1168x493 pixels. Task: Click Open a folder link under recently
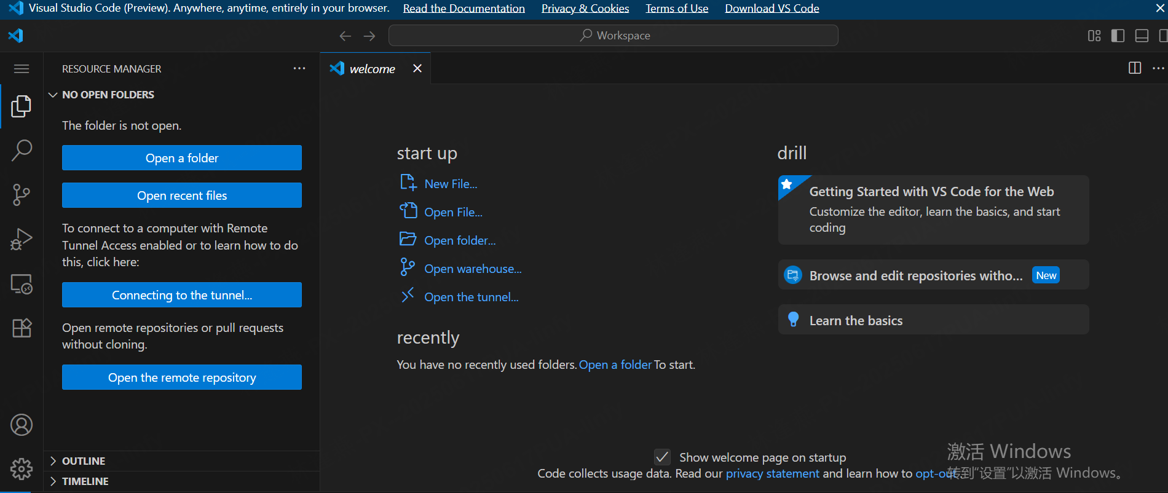pos(615,365)
